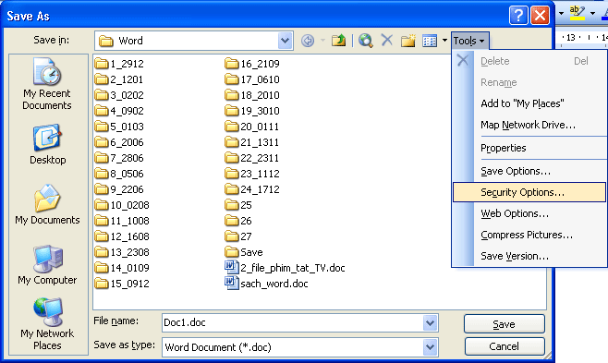Select folder 2_1201

[x=119, y=79]
